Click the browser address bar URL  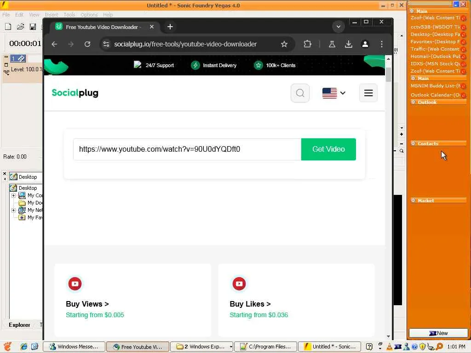pyautogui.click(x=185, y=44)
